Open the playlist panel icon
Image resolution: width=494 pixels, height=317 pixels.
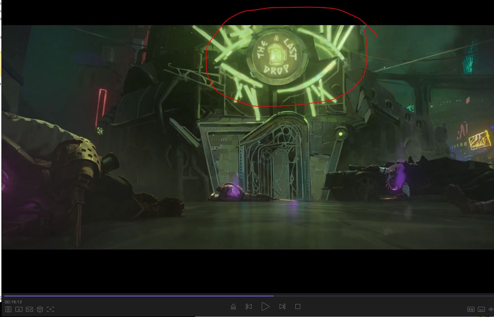click(x=8, y=309)
